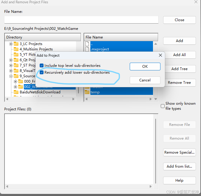Close the Add to Project dialog
The height and width of the screenshot is (196, 201).
pos(160,55)
